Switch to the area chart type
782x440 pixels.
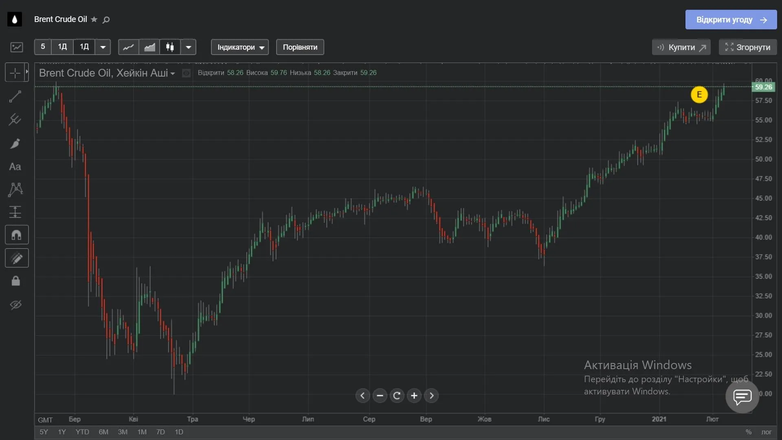(149, 47)
